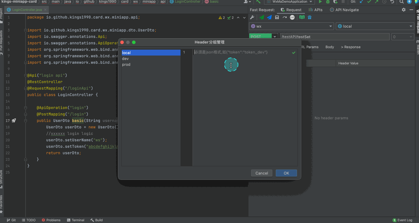419x223 pixels.
Task: Open the green book documentation icon
Action: [302, 18]
